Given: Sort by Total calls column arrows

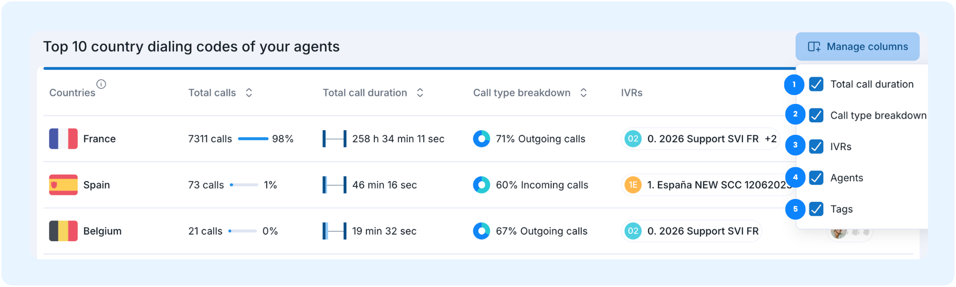Looking at the screenshot, I should tap(249, 93).
